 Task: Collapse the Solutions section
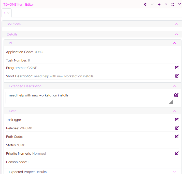pos(177,24)
